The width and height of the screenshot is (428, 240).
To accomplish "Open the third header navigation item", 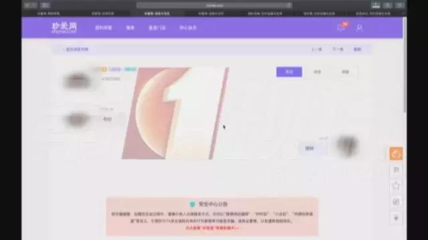I will [157, 28].
